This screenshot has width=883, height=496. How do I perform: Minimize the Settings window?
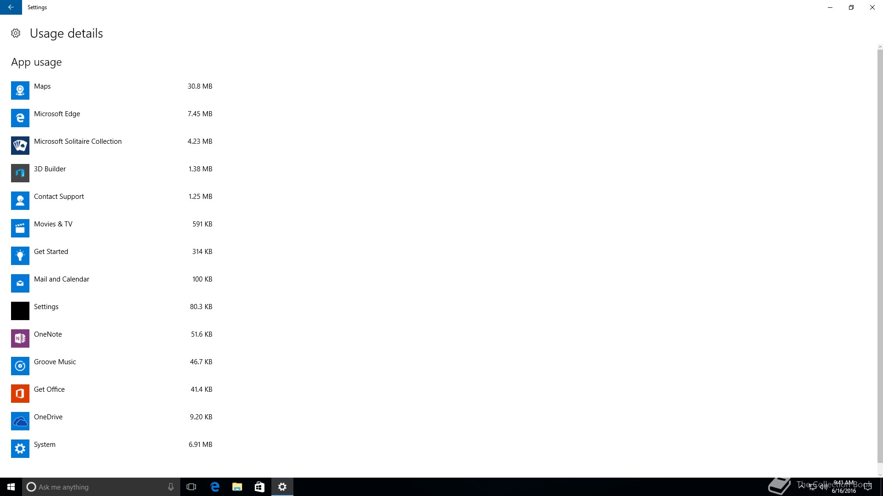click(x=830, y=7)
